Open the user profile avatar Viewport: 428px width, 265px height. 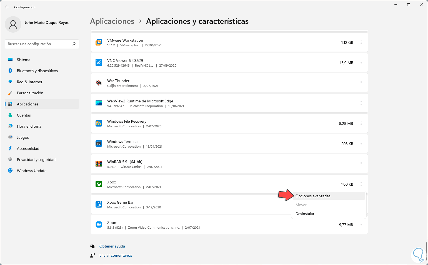(13, 24)
